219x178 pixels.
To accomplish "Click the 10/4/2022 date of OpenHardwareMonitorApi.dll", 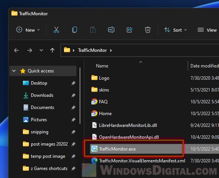I will pos(205,137).
